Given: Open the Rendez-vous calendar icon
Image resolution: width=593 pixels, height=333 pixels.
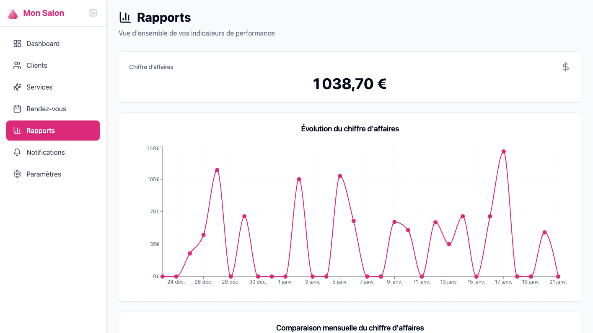Looking at the screenshot, I should tap(17, 109).
